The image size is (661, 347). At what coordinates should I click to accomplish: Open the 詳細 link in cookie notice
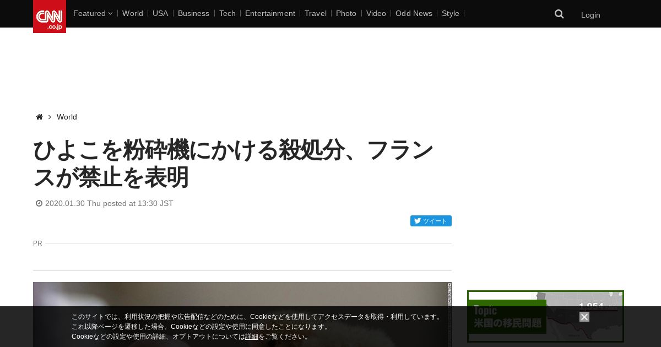252,337
